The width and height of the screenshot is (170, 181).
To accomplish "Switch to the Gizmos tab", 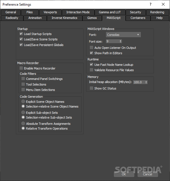I will [x=92, y=18].
